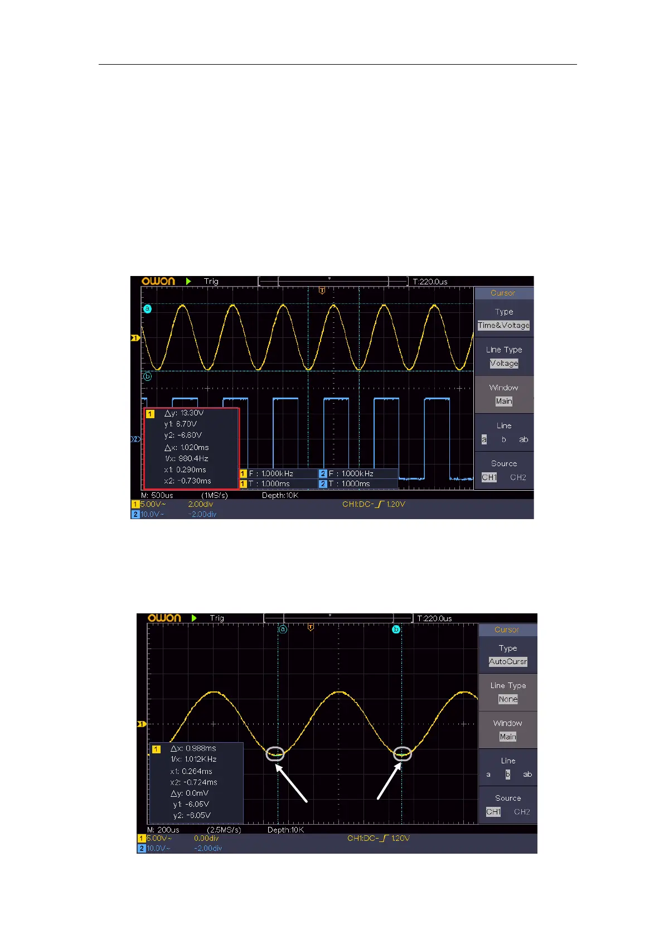Image resolution: width=664 pixels, height=939 pixels.
Task: Open the Line Type menu showing None
Action: point(508,692)
